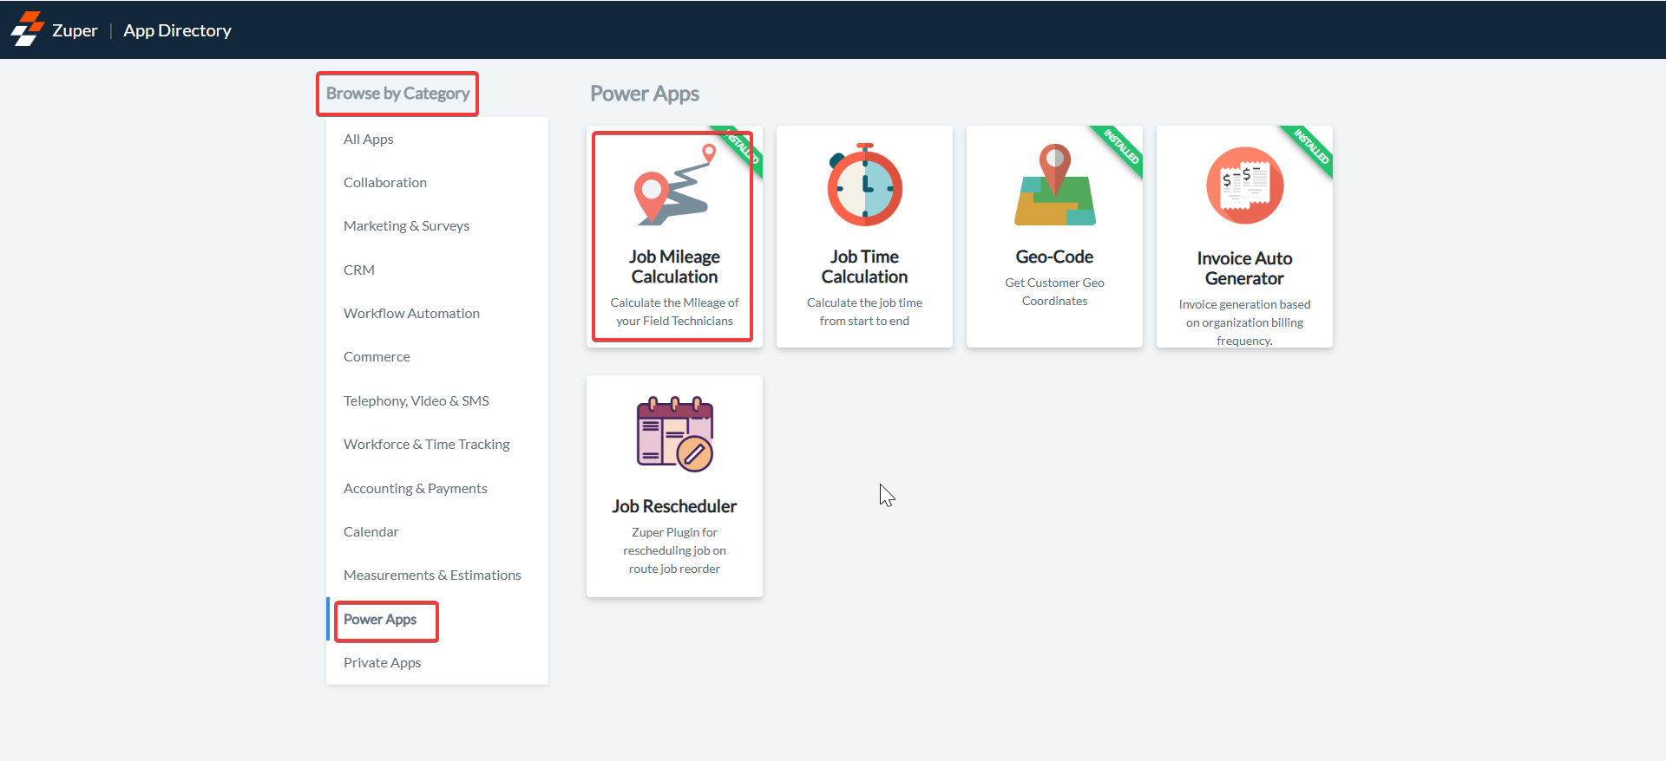This screenshot has width=1666, height=761.
Task: Open the Job Mileage Calculation title
Action: [x=675, y=266]
